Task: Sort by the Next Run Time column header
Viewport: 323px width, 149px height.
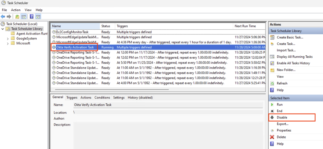Action: pos(249,26)
